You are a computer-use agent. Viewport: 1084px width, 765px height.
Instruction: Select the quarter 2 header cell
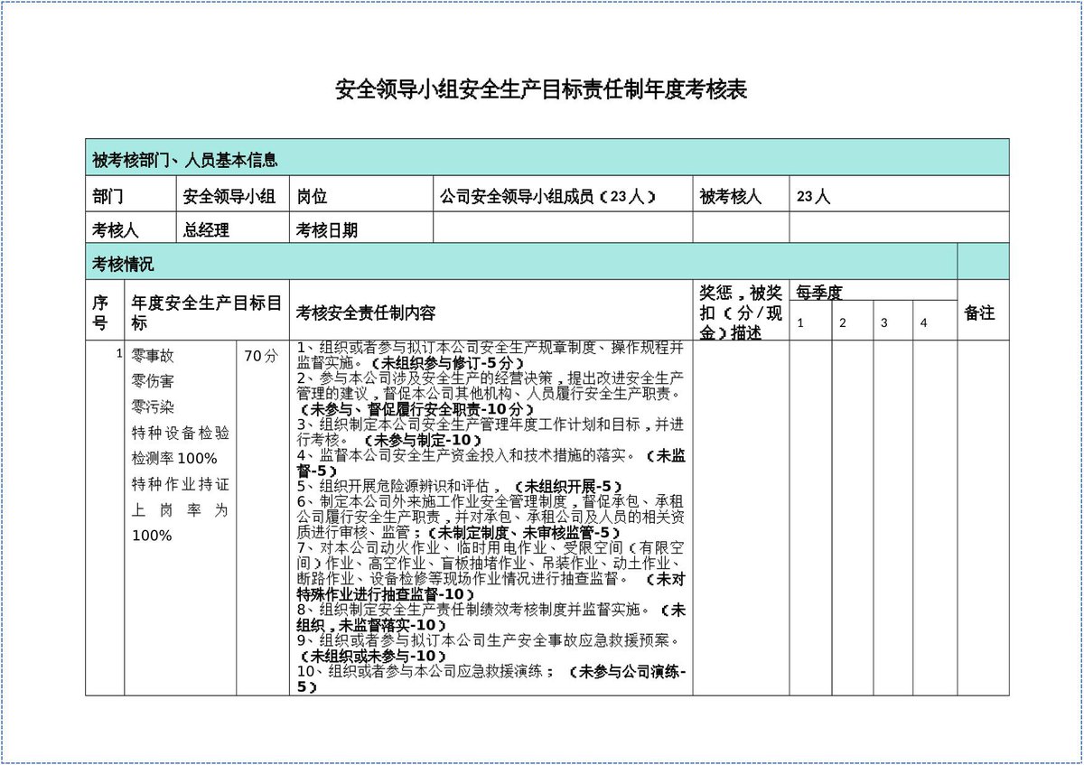(x=852, y=322)
